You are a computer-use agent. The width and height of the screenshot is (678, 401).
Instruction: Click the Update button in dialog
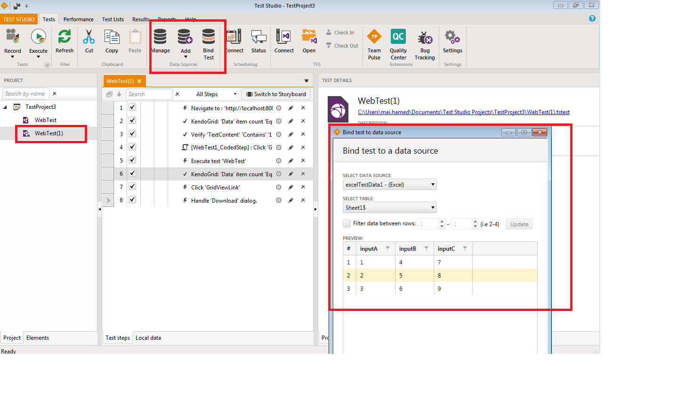(x=519, y=224)
